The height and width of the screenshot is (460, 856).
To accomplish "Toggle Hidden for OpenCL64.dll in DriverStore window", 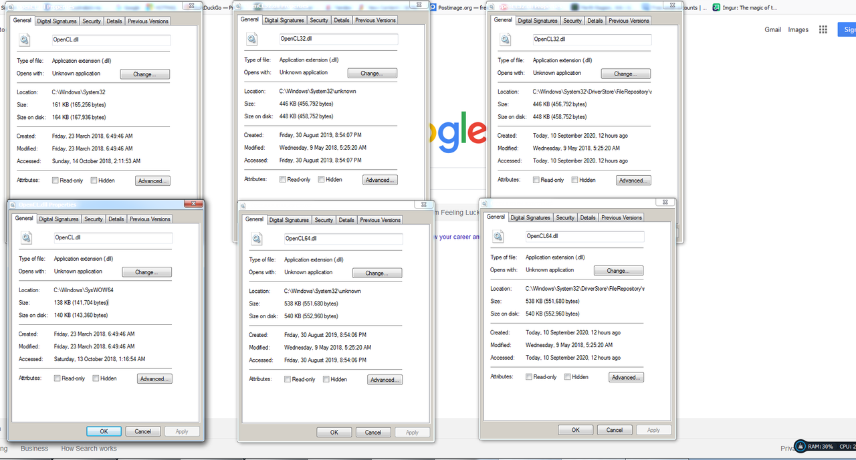I will coord(567,376).
